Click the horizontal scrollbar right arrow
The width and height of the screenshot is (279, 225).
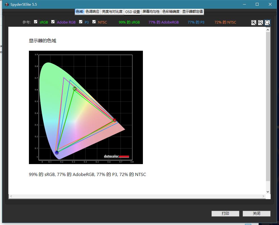(263, 196)
